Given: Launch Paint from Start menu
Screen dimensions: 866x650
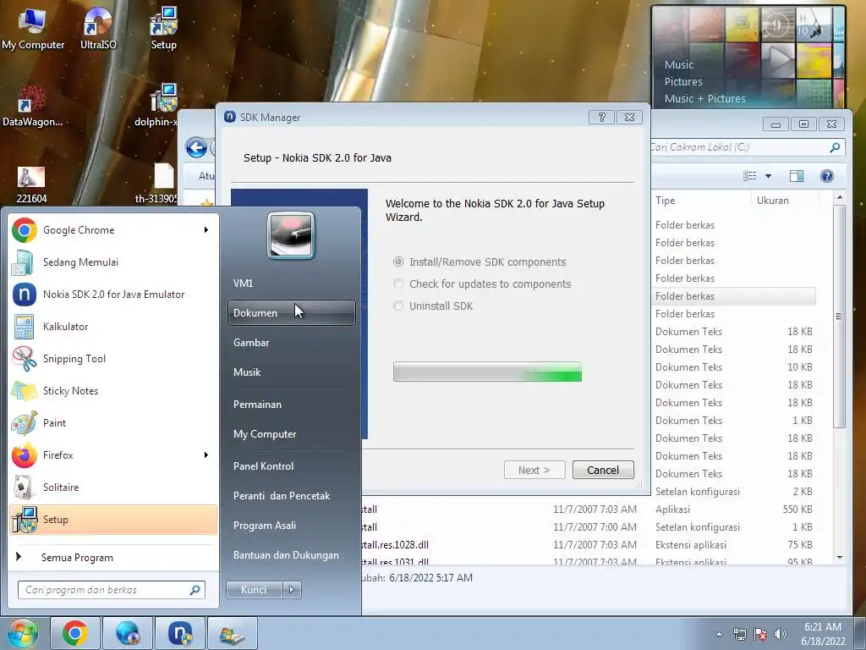Looking at the screenshot, I should click(113, 423).
